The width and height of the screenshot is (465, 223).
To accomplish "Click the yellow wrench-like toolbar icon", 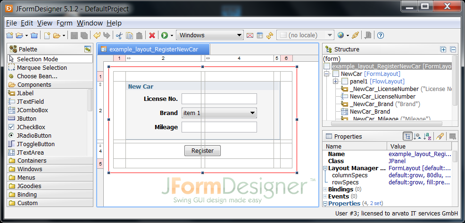I will point(355,35).
